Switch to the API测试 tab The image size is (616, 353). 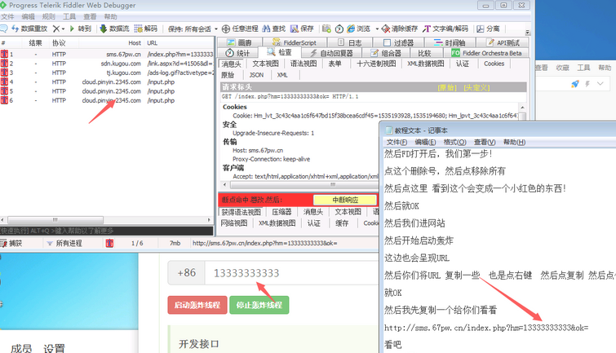(x=503, y=42)
